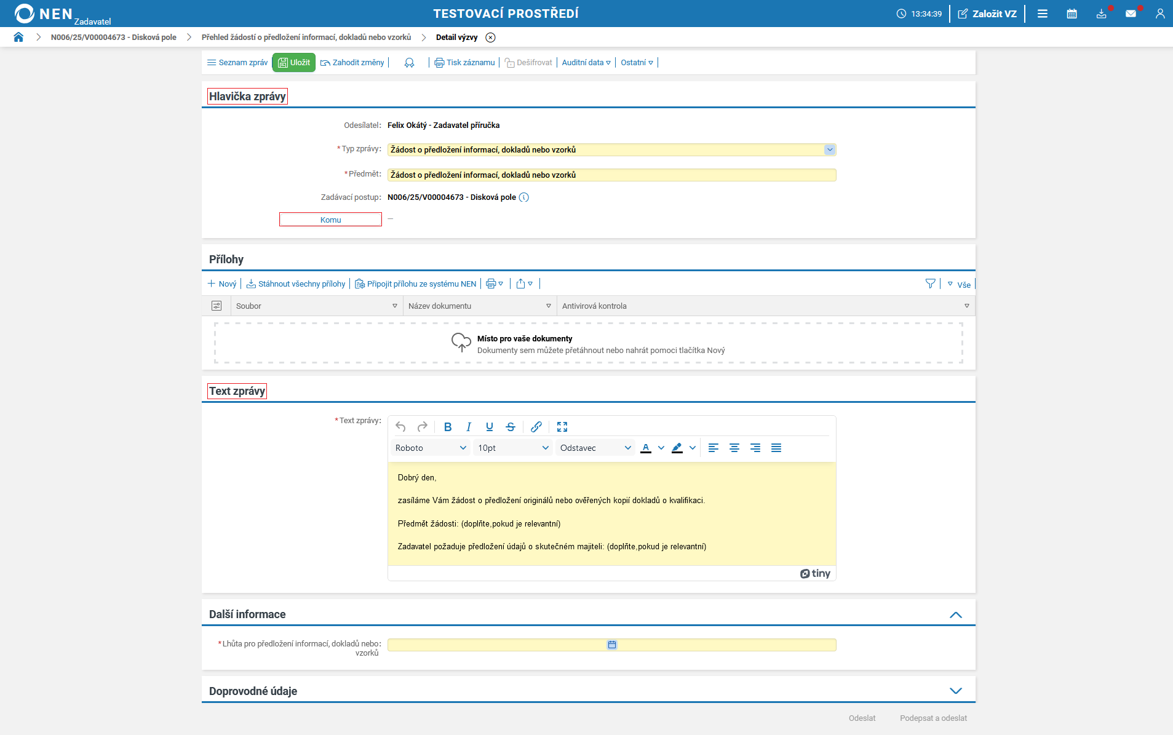Open the Roboto font family dropdown
Viewport: 1173px width, 735px height.
click(431, 448)
